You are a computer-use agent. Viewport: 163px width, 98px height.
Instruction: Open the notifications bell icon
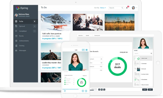[127, 8]
